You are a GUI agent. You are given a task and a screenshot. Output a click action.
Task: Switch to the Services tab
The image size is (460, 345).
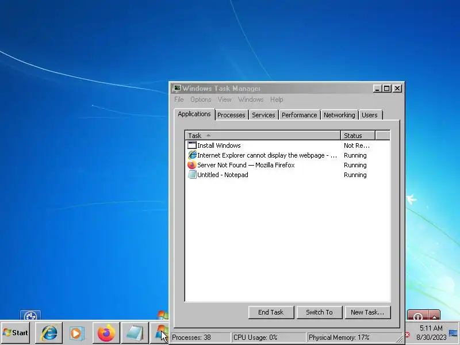point(263,115)
